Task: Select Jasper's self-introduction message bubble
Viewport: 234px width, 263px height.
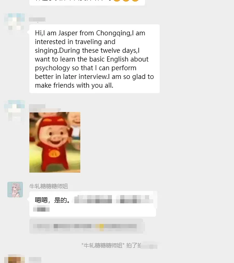Action: 95,59
